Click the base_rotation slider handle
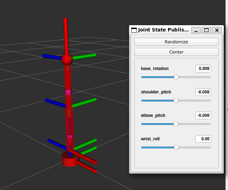This screenshot has width=228, height=190. pyautogui.click(x=176, y=77)
